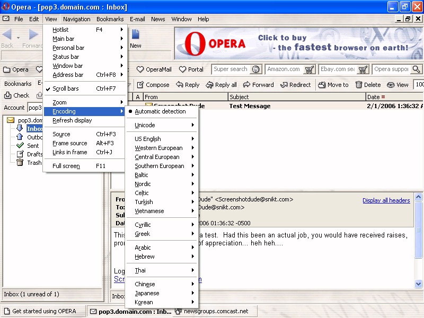Click the New page icon
Viewport: 424px width, 318px height.
tap(135, 34)
